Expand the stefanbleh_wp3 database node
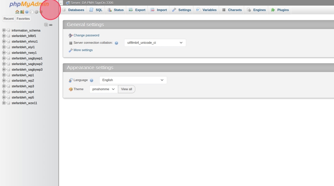This screenshot has height=186, width=334. [4, 86]
